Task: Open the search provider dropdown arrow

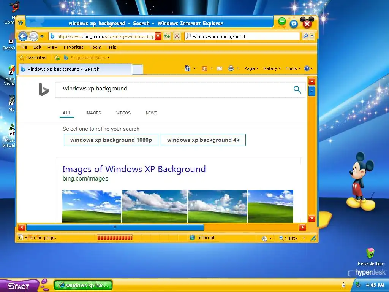Action: (312, 36)
